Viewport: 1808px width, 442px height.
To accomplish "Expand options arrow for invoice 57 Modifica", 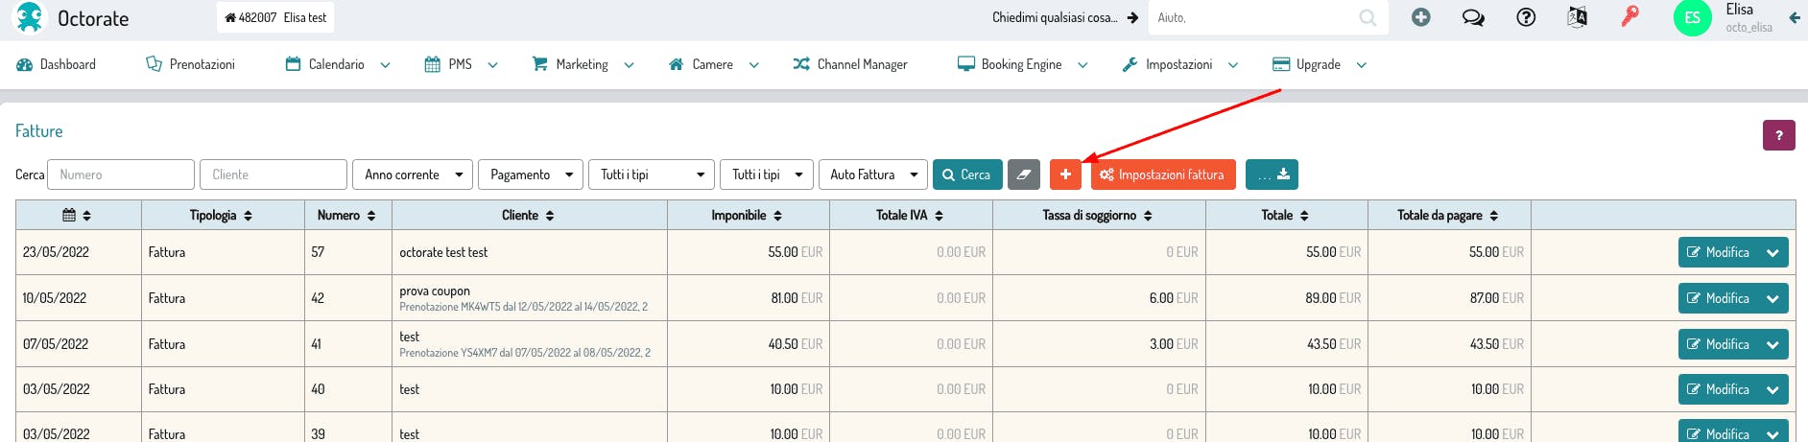I will point(1772,253).
